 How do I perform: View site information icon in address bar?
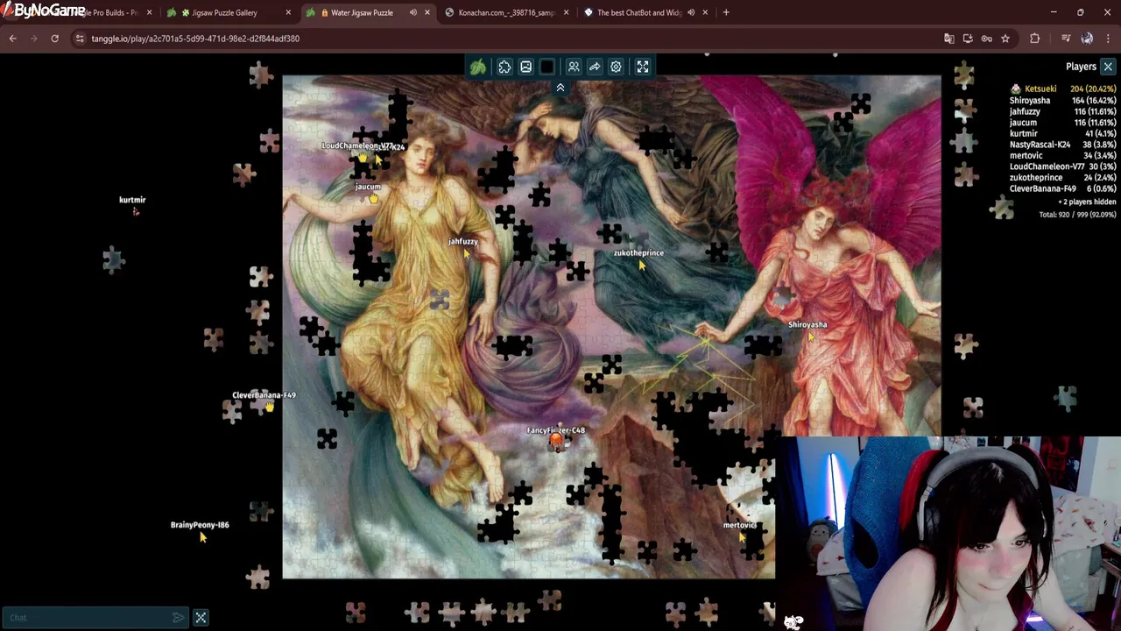[x=80, y=39]
